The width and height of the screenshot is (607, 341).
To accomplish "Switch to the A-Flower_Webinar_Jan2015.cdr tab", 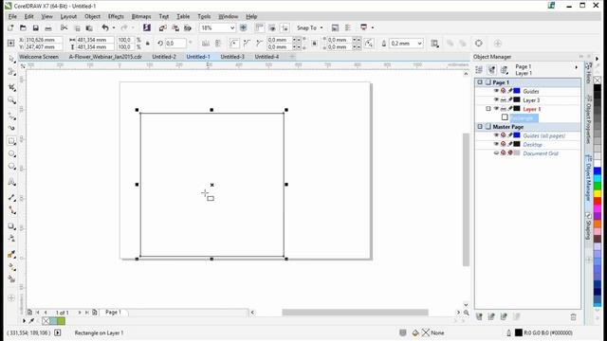I will [x=105, y=57].
